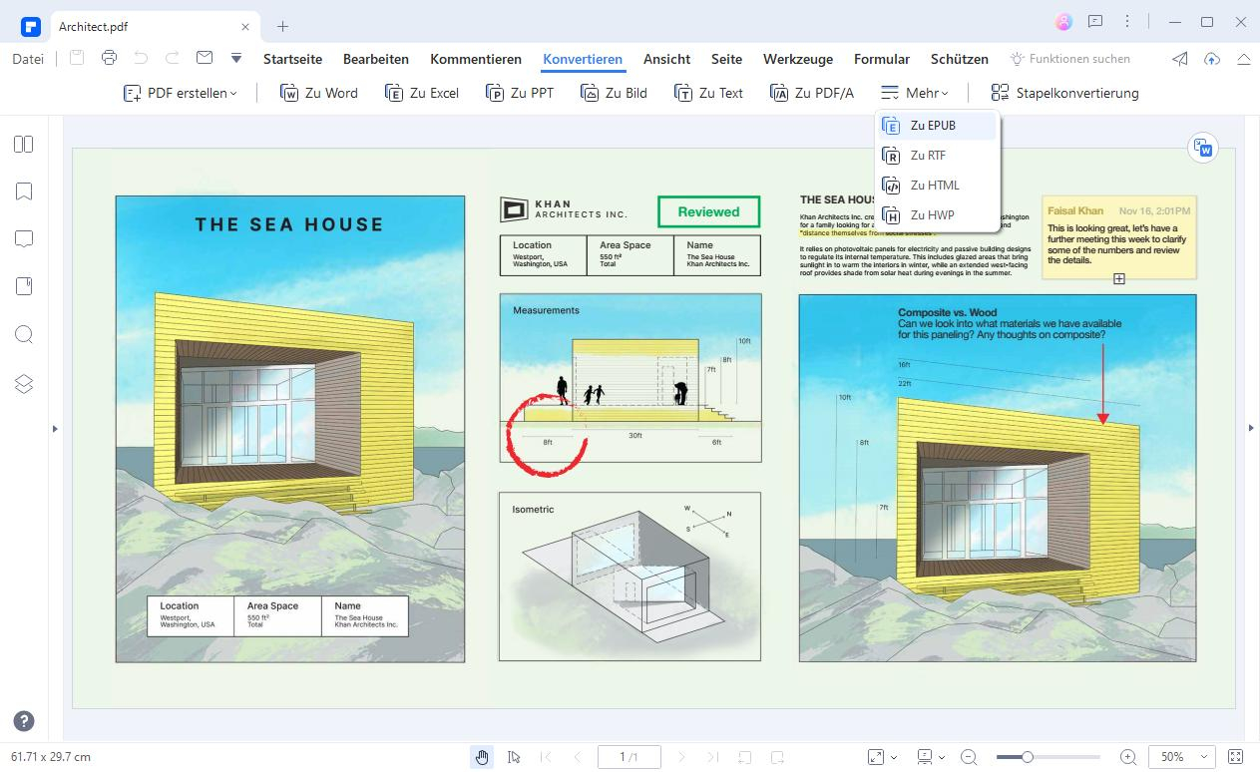Adjust the zoom slider at the bottom
Viewport: 1260px width, 772px height.
[1028, 756]
